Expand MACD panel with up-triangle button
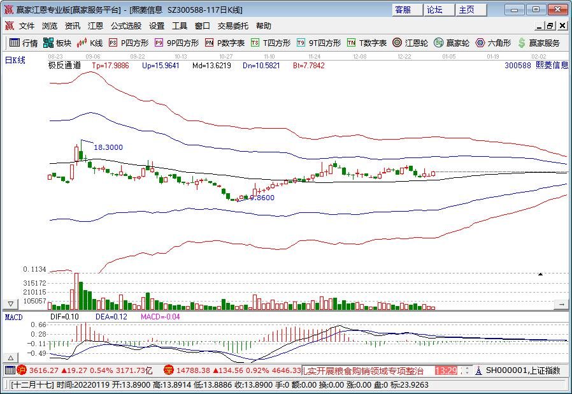Screen dimensions: 572x394 (x=11, y=358)
